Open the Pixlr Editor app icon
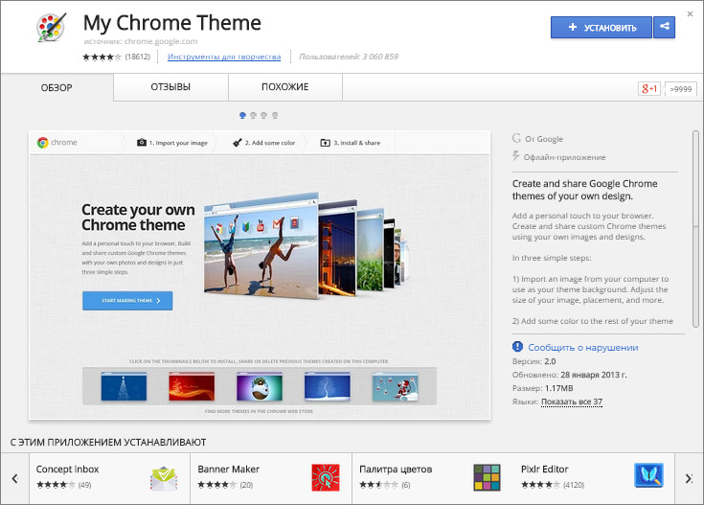This screenshot has height=505, width=704. [x=648, y=476]
